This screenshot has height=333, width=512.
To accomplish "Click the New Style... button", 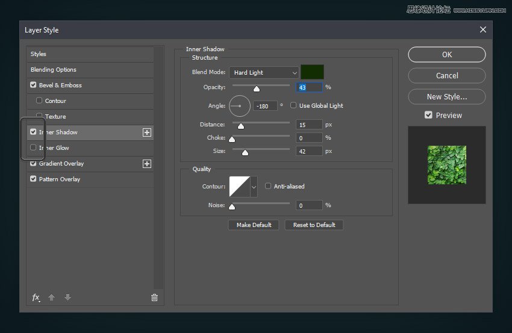I will pos(446,96).
